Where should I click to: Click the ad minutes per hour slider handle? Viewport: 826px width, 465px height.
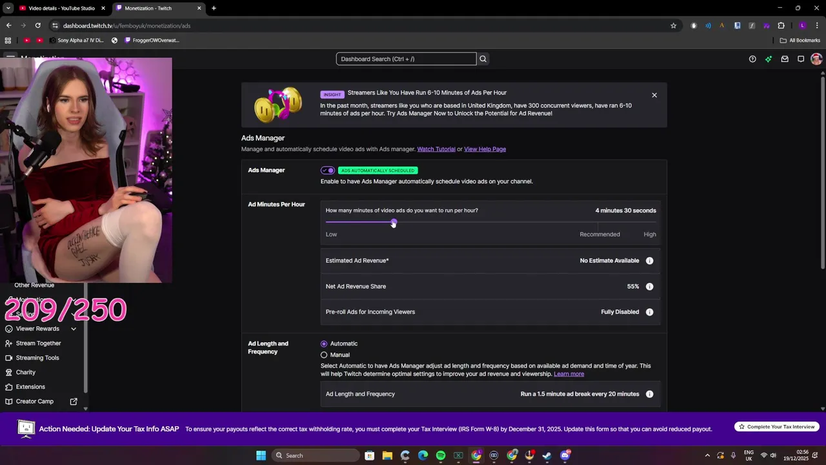(x=393, y=223)
